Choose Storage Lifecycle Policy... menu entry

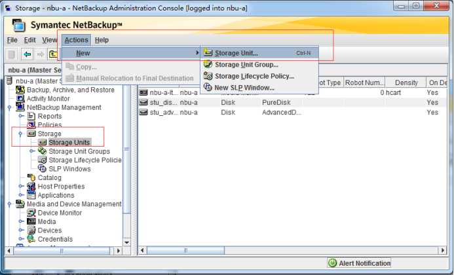pyautogui.click(x=259, y=76)
